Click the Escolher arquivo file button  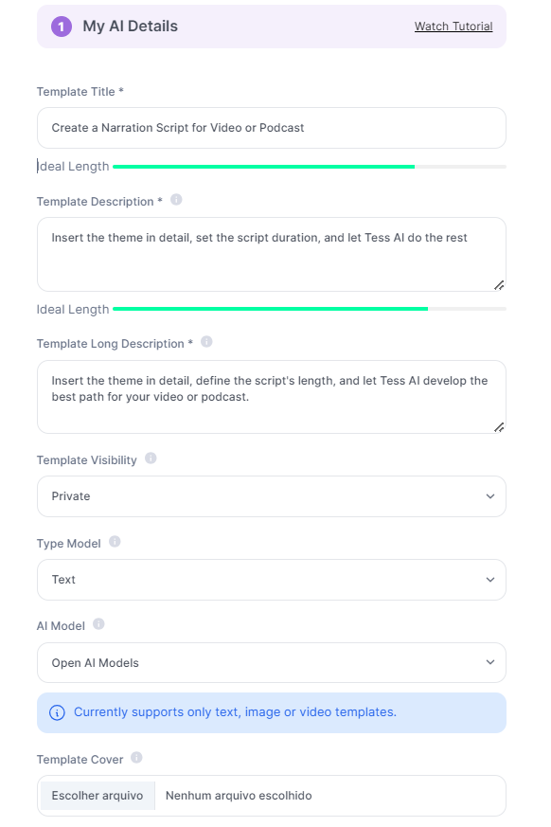pyautogui.click(x=98, y=796)
